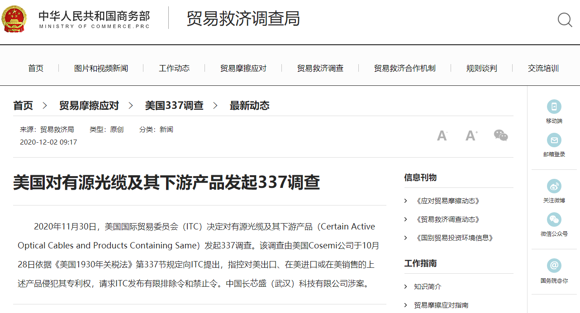Open the 贸易救济合作机制 nav item
Viewport: 580px width, 313px height.
pyautogui.click(x=404, y=68)
